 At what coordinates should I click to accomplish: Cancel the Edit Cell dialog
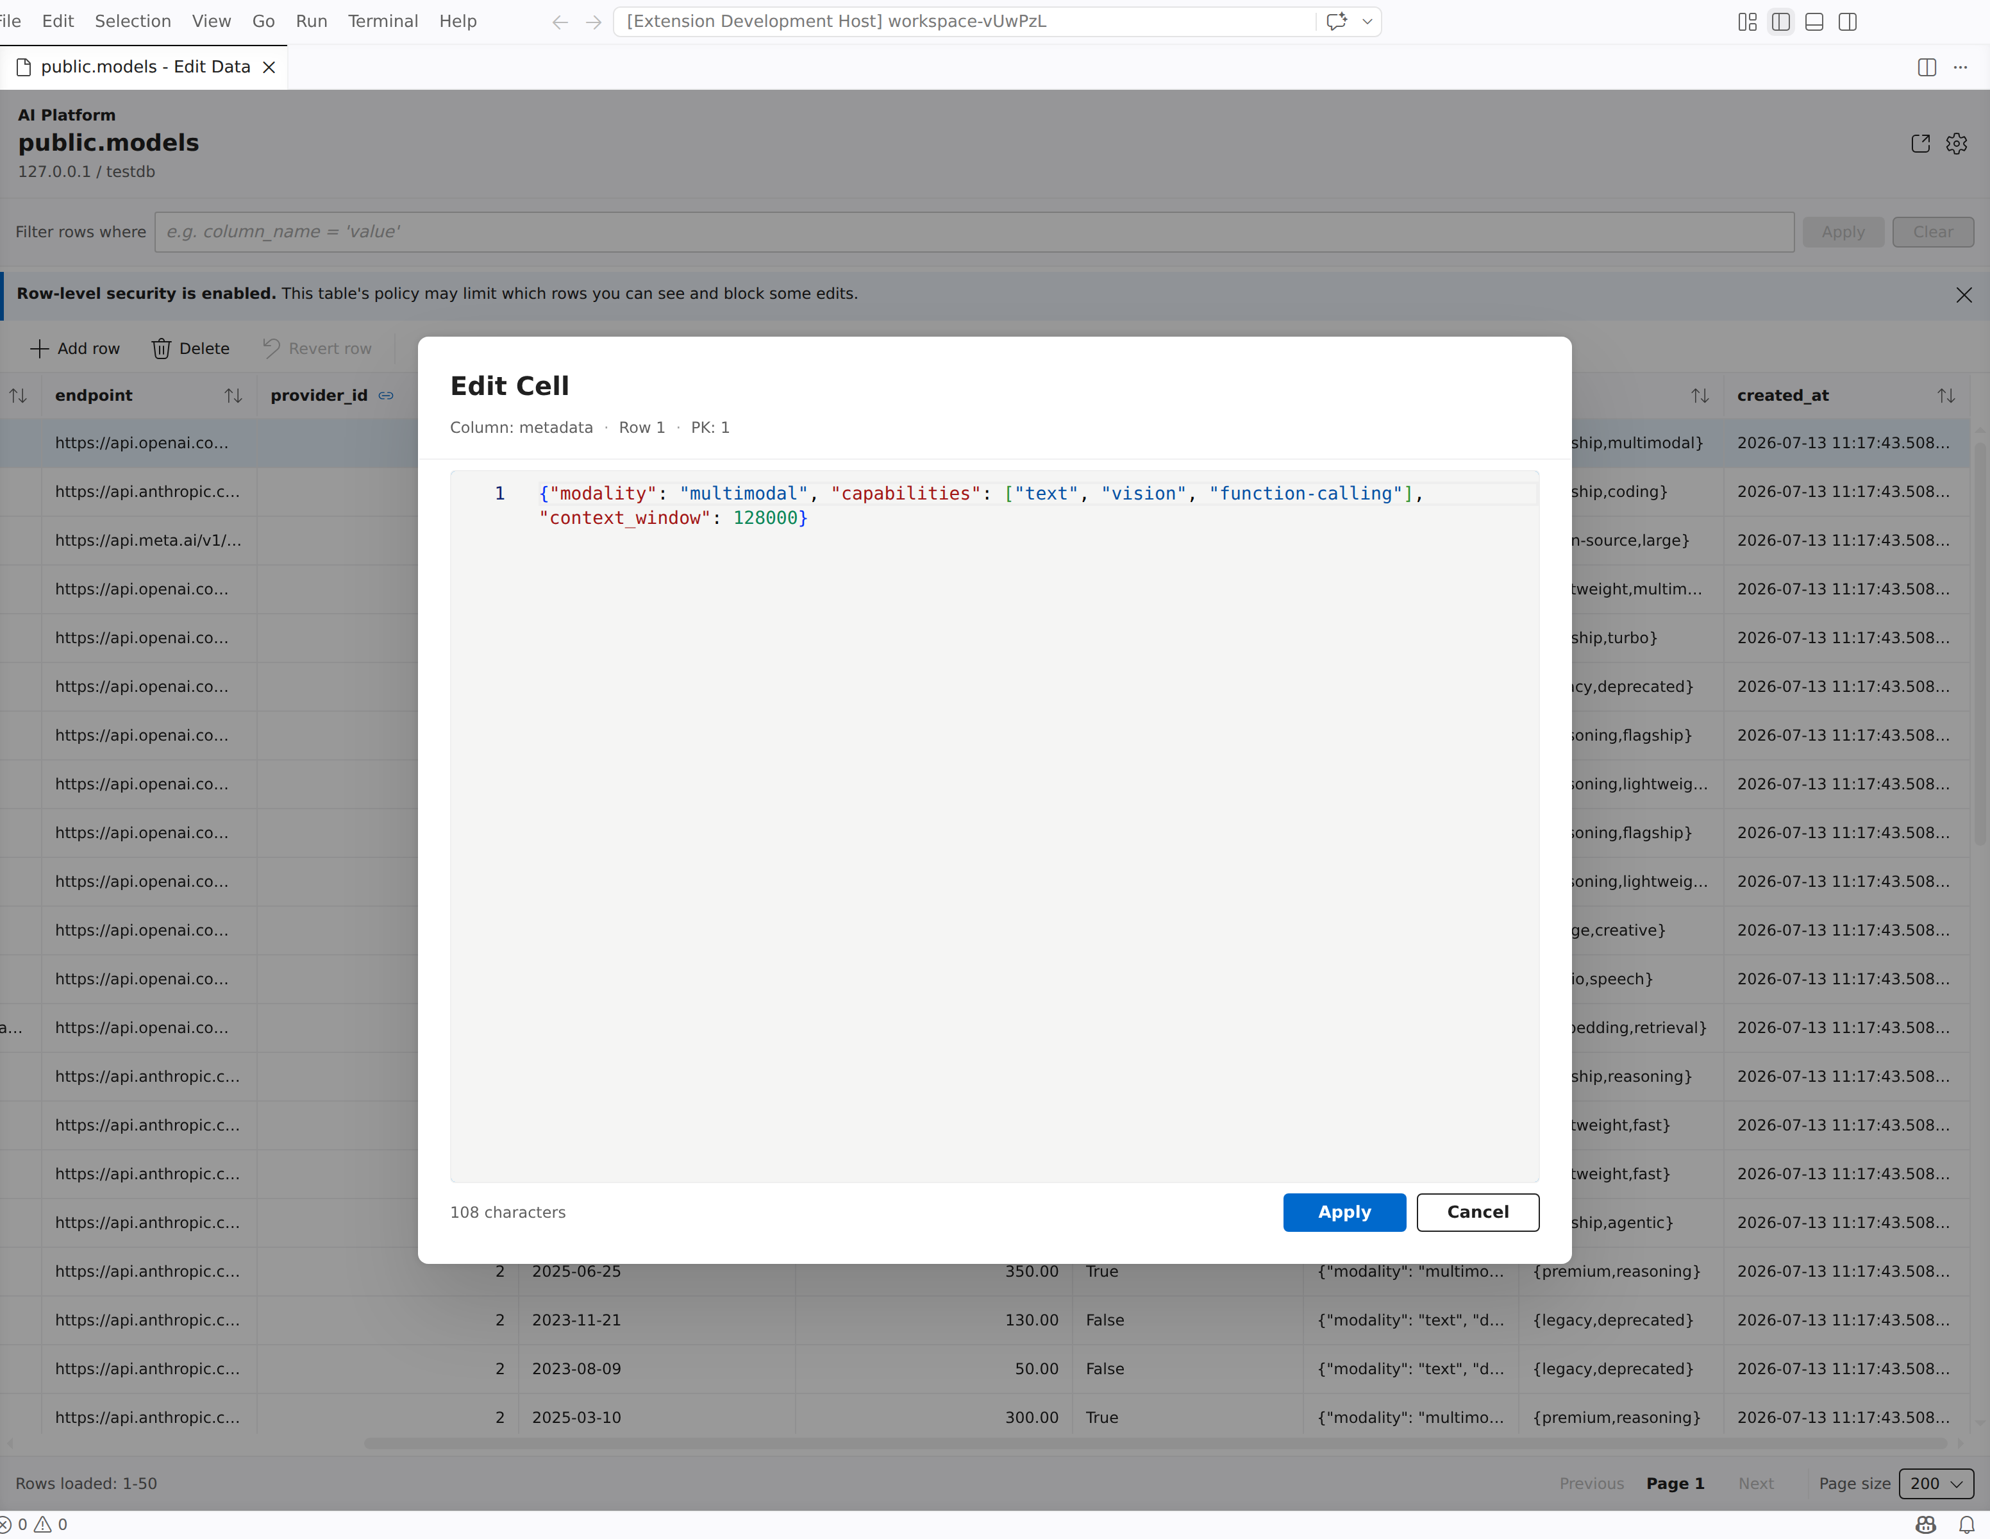pos(1477,1212)
